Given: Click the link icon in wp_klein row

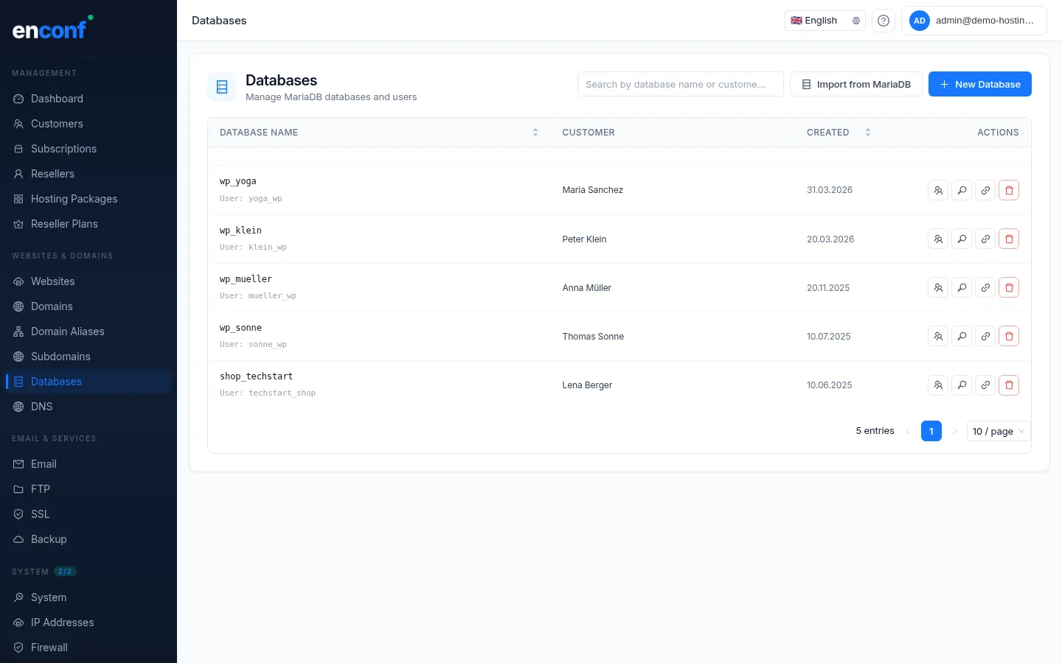Looking at the screenshot, I should 985,239.
